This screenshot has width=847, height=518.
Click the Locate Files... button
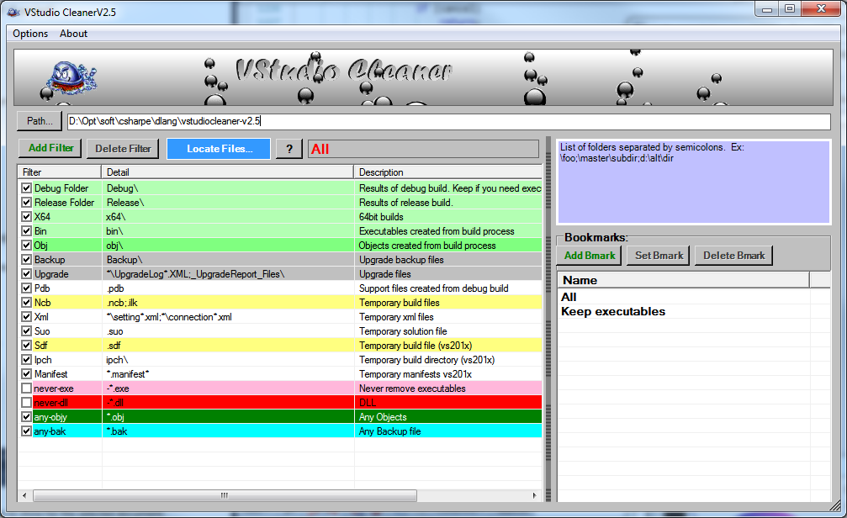point(219,149)
